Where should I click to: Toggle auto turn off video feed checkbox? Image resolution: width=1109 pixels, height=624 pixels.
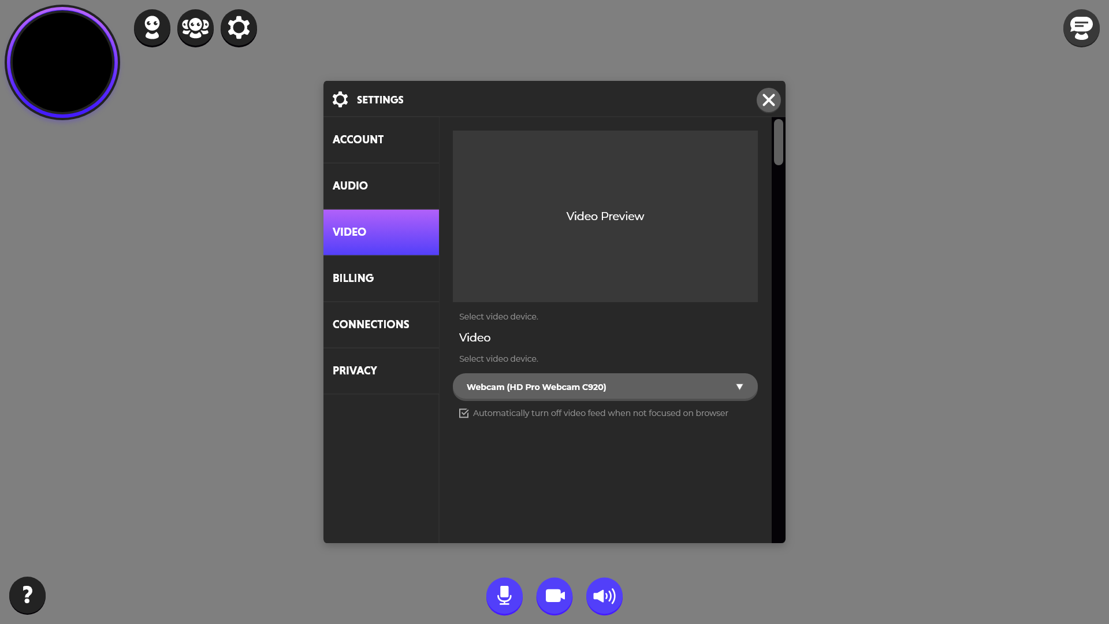pyautogui.click(x=464, y=413)
